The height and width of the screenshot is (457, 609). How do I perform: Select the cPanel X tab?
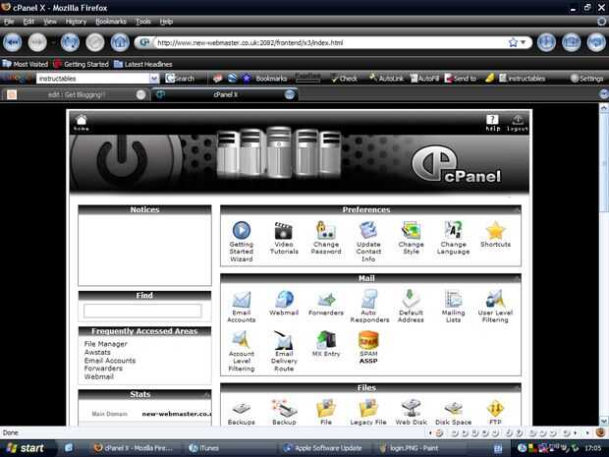tap(225, 94)
